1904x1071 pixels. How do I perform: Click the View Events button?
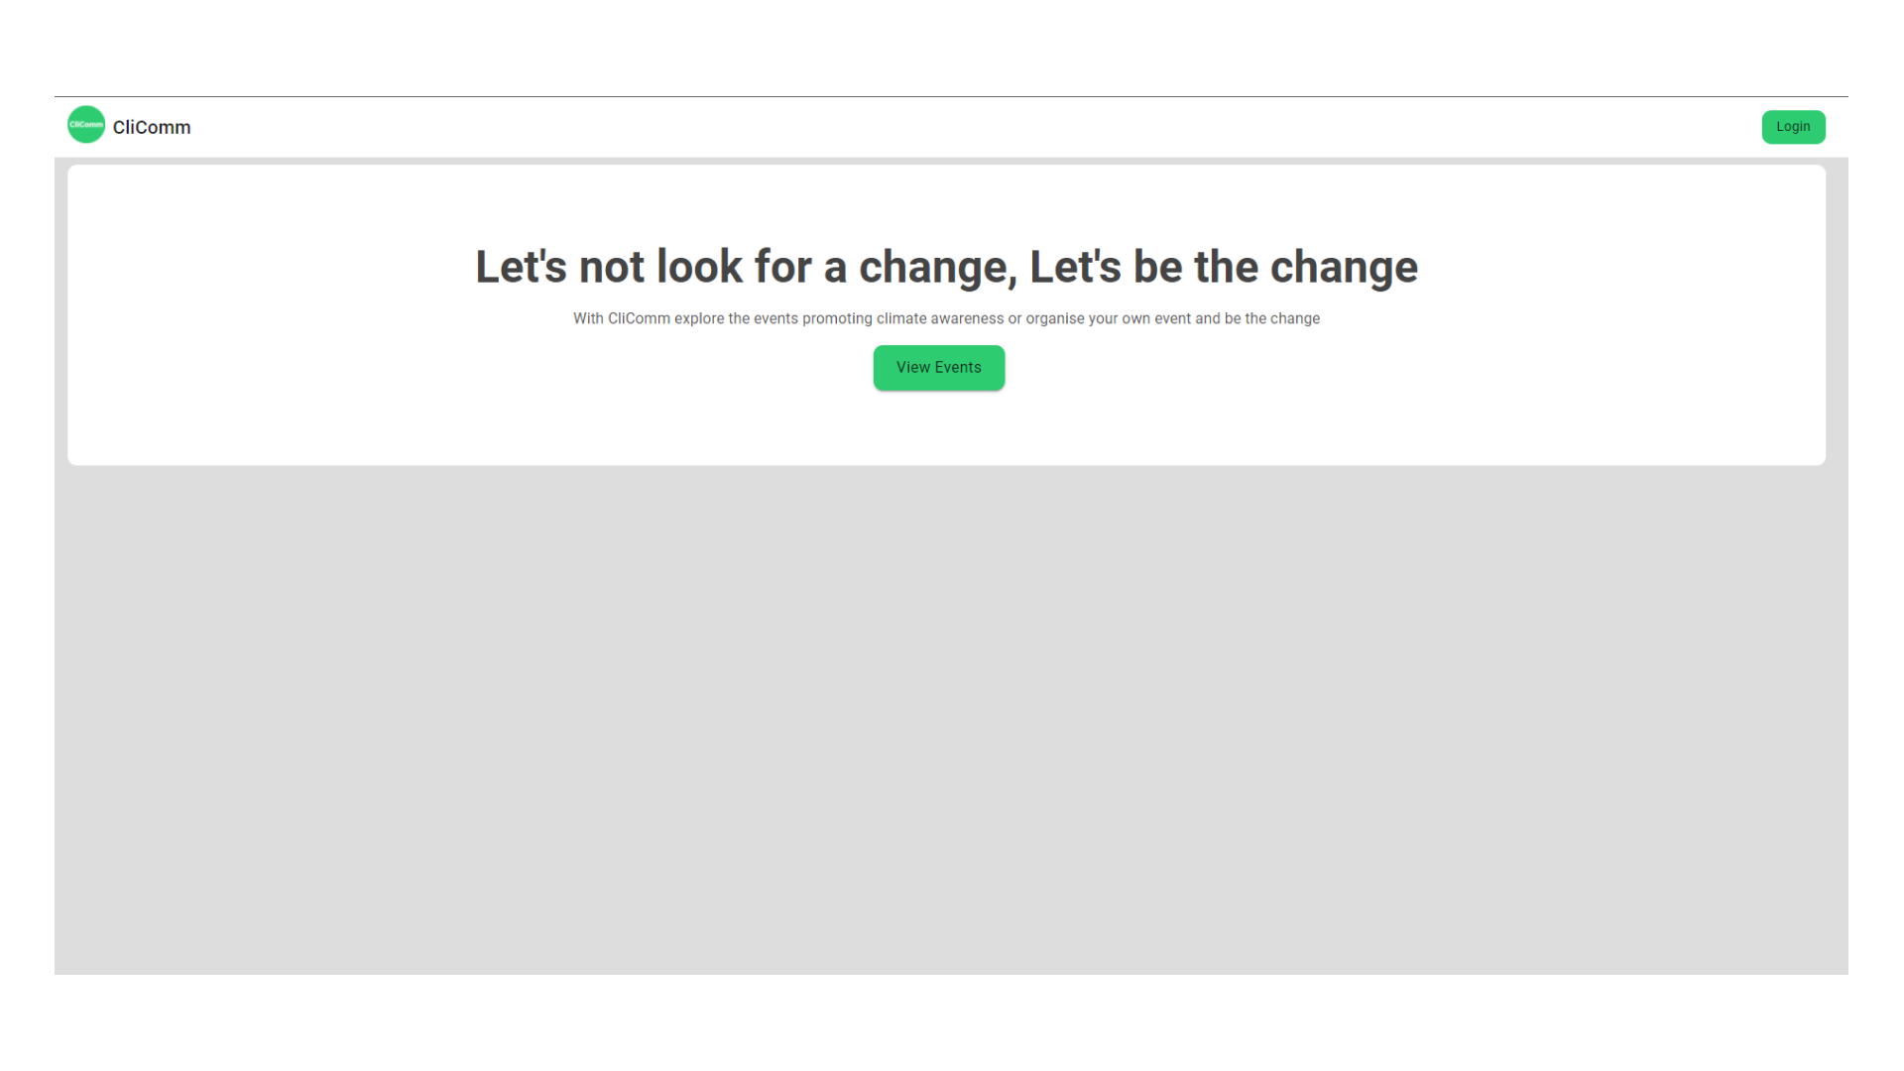[938, 368]
